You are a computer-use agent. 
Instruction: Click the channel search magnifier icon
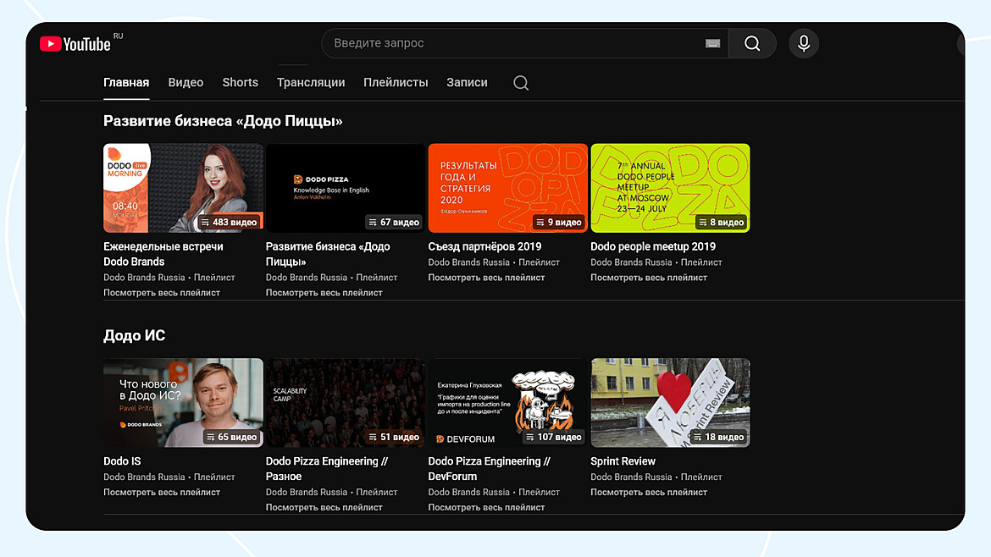(x=521, y=83)
